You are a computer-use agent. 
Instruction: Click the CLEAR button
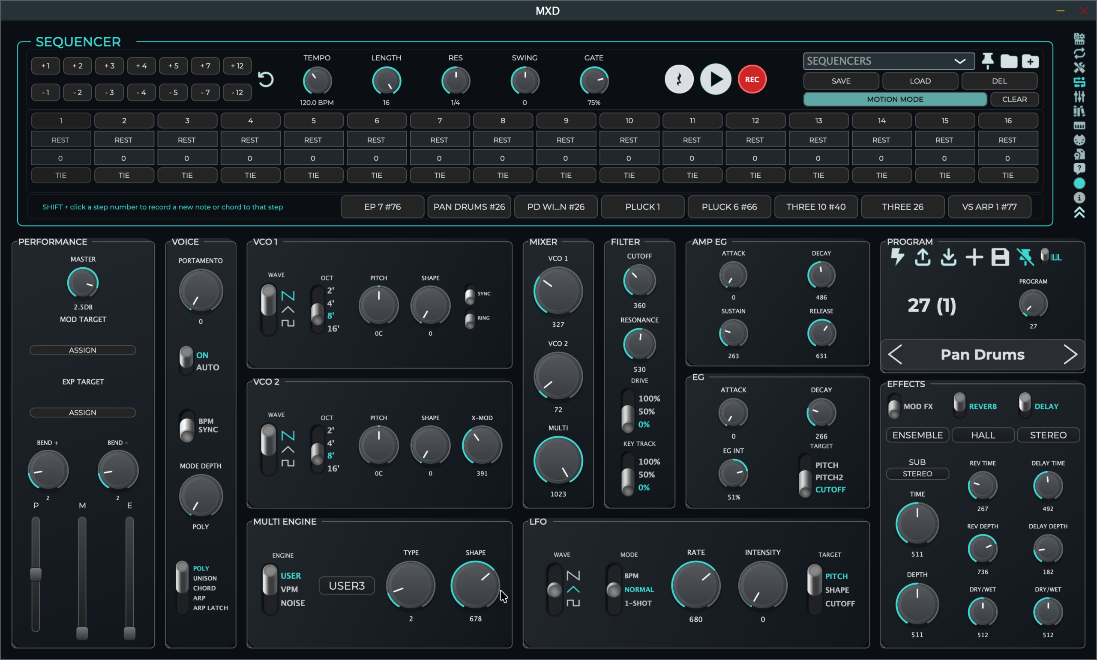tap(1014, 99)
